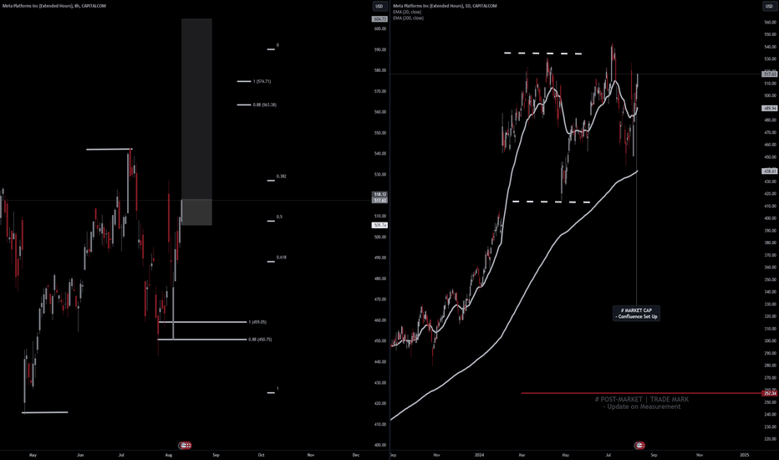Click the 517.63 current price label on the 1D axis
The height and width of the screenshot is (460, 779).
(x=770, y=74)
